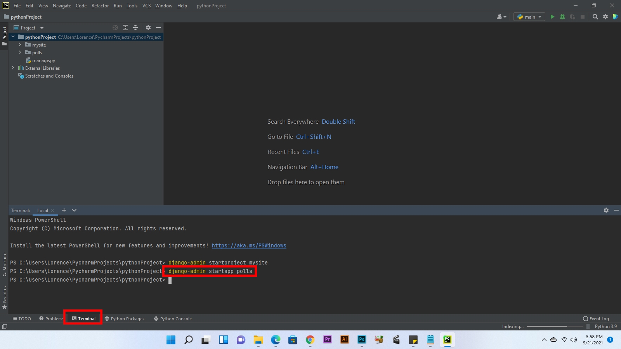Start debugging with the Debug icon
Viewport: 621px width, 349px height.
(562, 17)
